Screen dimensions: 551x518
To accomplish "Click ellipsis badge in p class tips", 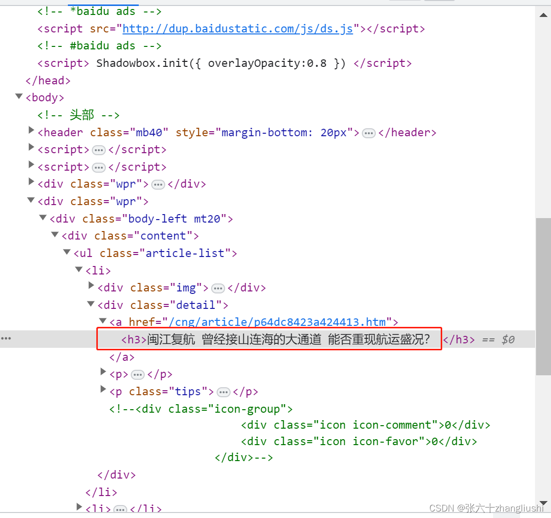I will pyautogui.click(x=224, y=392).
